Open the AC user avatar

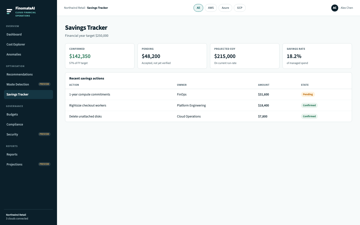[x=335, y=8]
